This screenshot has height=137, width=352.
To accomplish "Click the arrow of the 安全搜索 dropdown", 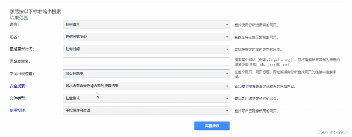I will (227, 86).
